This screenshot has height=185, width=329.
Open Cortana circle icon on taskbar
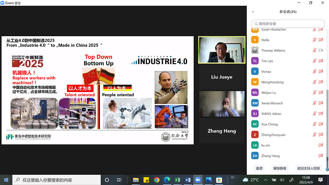(x=107, y=180)
